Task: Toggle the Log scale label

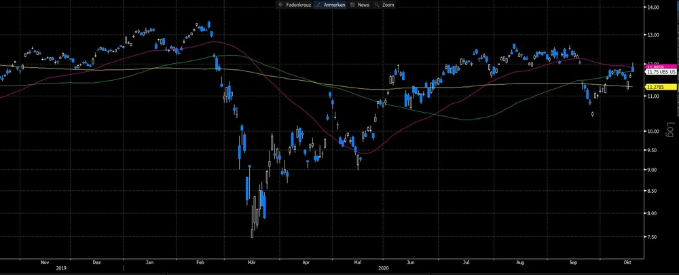Action: click(x=669, y=128)
